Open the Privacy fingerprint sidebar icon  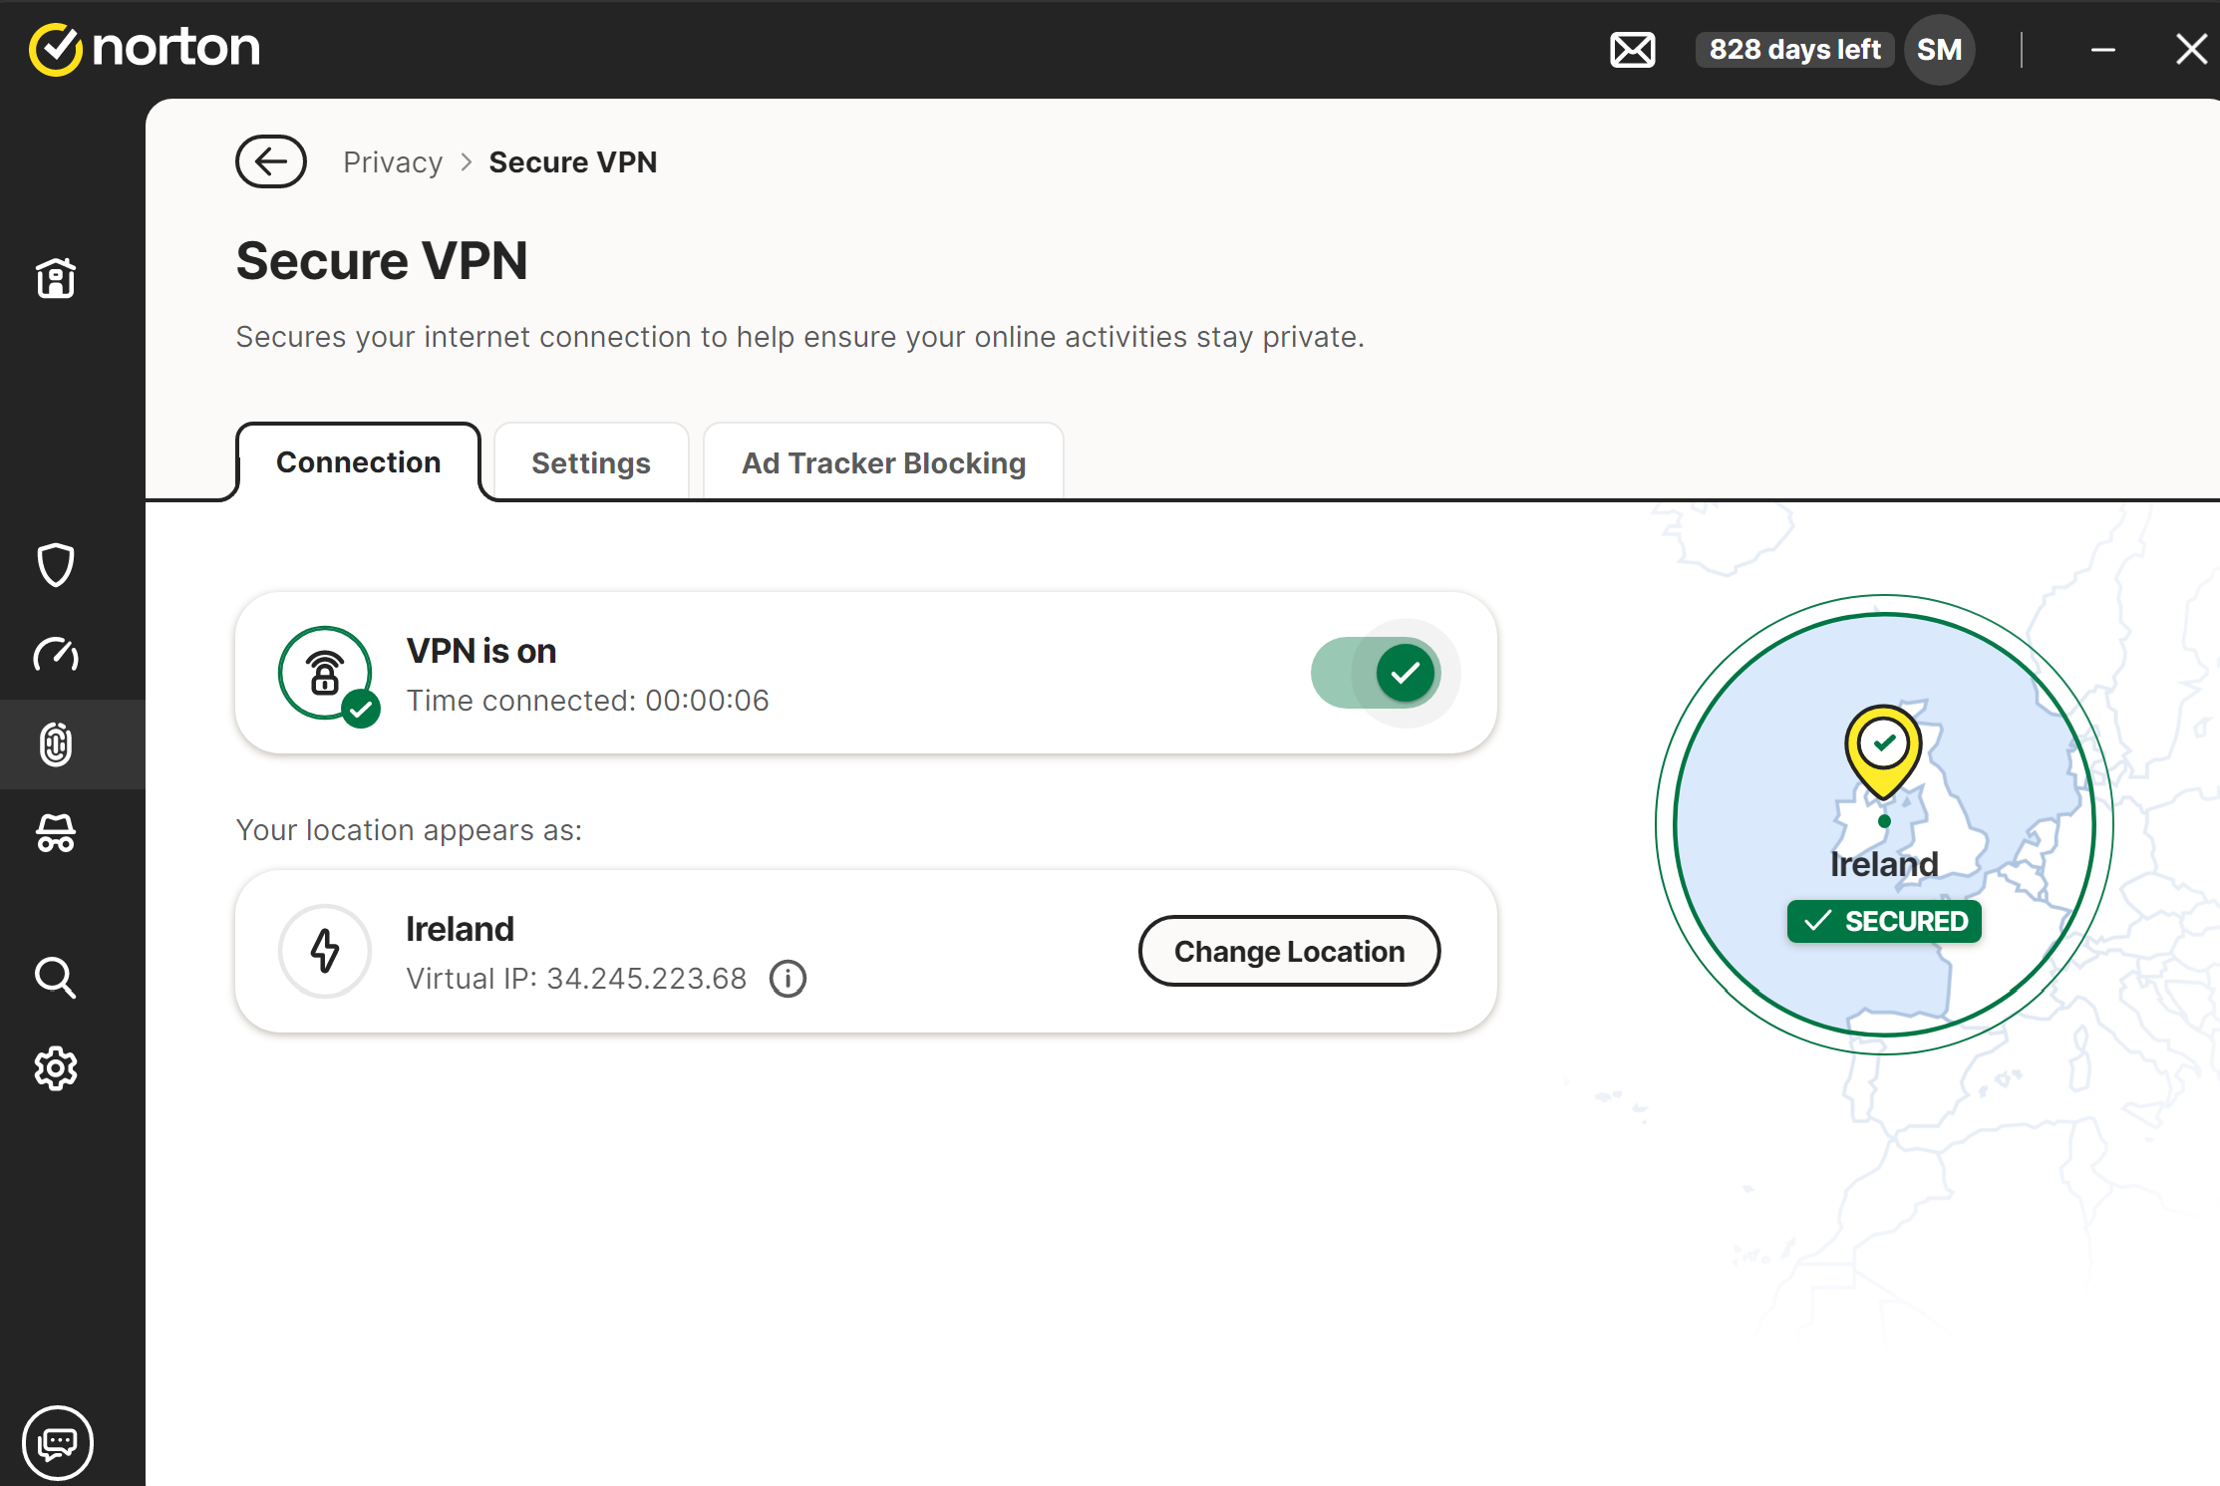pos(56,744)
